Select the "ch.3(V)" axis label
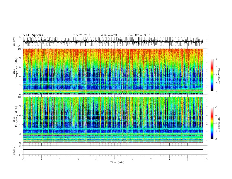This screenshot has height=179, width=232. coord(14,150)
